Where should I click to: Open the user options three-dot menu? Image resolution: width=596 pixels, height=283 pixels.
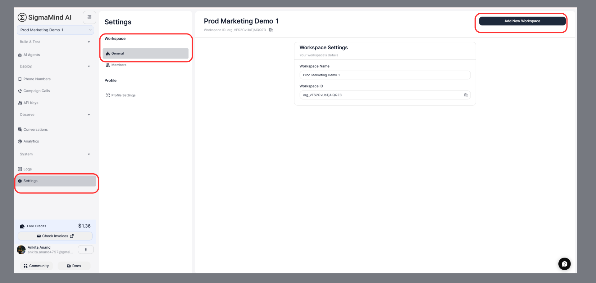click(86, 250)
